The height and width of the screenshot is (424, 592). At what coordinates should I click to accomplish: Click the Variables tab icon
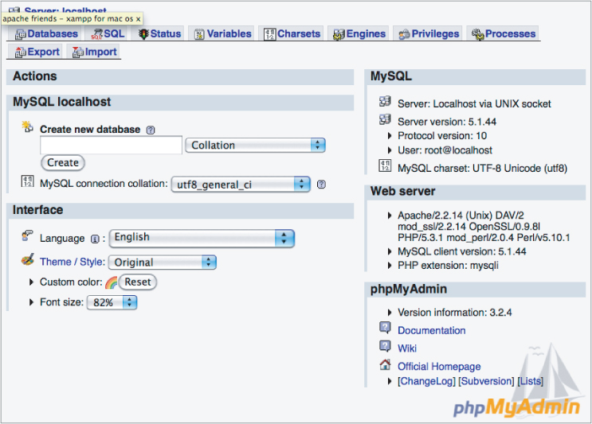coord(199,35)
